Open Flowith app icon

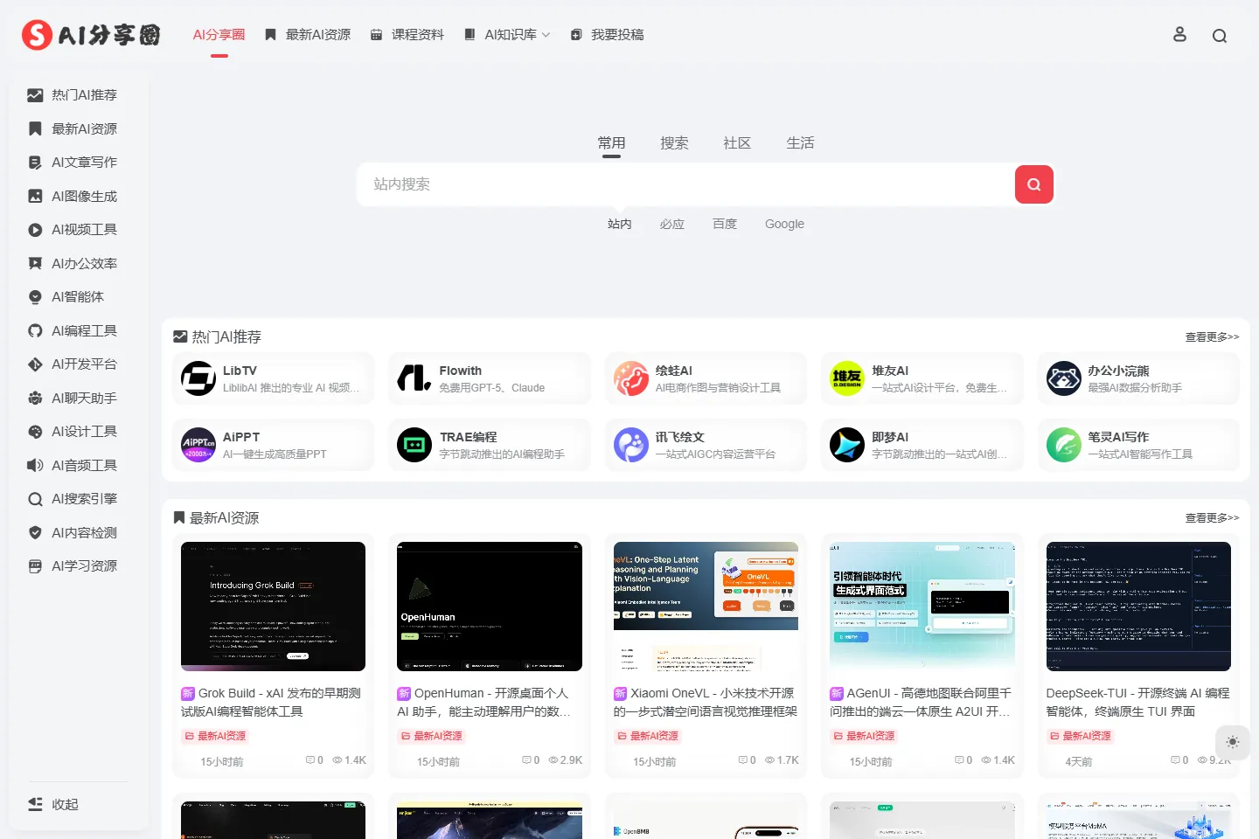click(x=414, y=378)
